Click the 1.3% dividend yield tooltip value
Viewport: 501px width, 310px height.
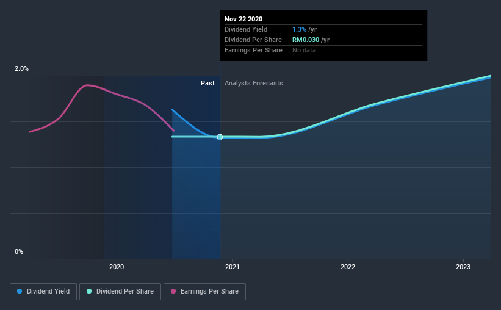[x=299, y=29]
